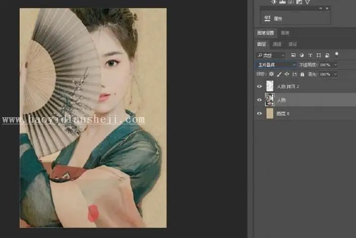Viewport: 356px width, 238px height.
Task: Lock all with padlock icon
Action: 302,74
